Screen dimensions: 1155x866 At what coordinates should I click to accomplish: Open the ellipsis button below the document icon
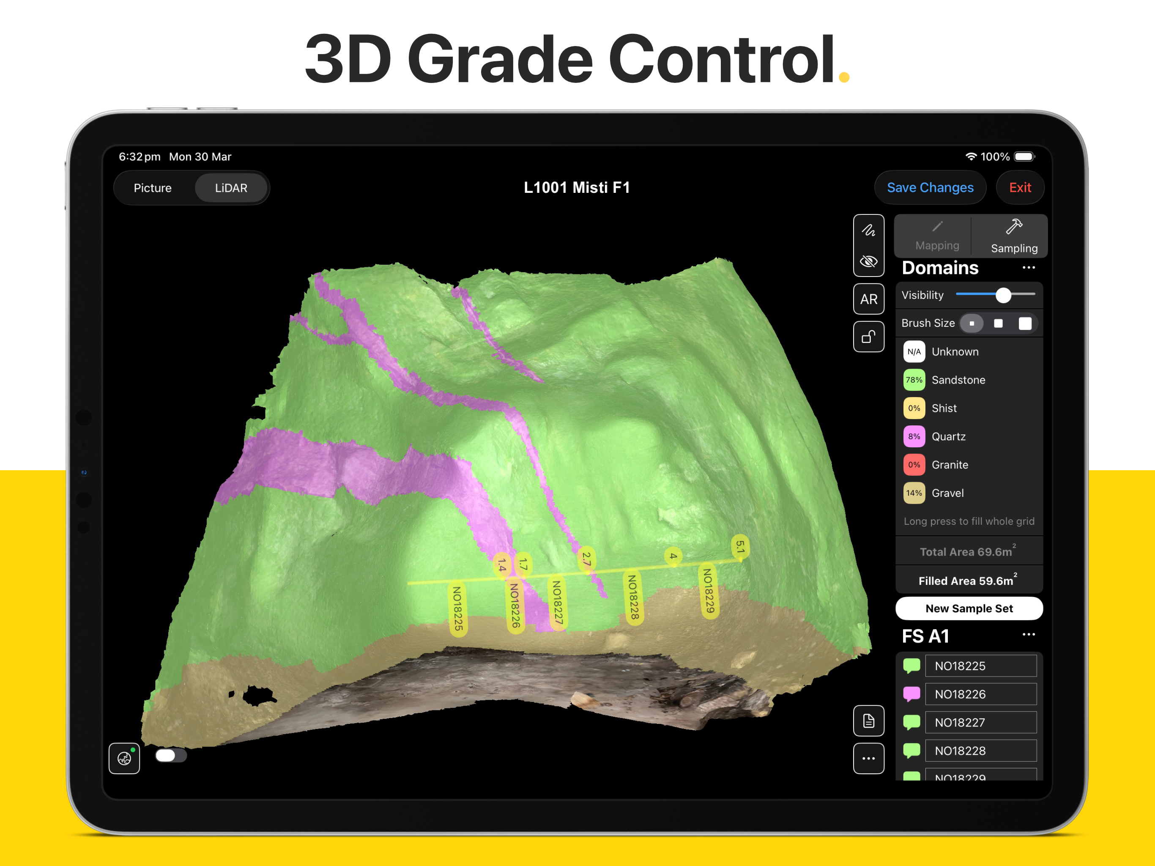[868, 759]
